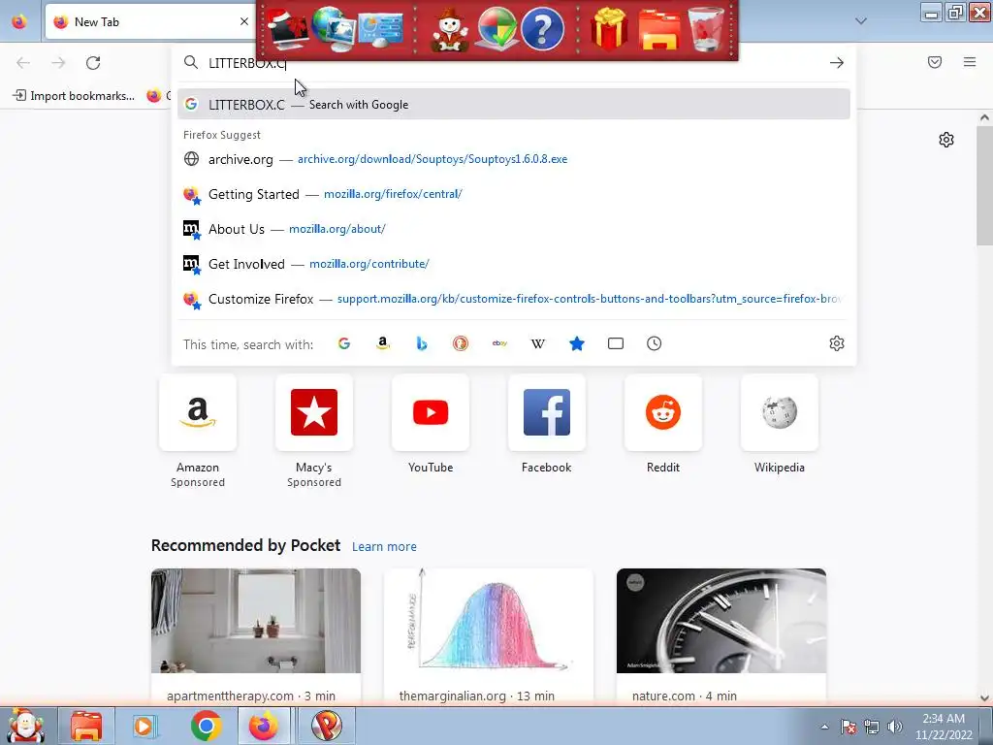This screenshot has width=993, height=745.
Task: Search this time with Wikipedia
Action: (x=537, y=343)
